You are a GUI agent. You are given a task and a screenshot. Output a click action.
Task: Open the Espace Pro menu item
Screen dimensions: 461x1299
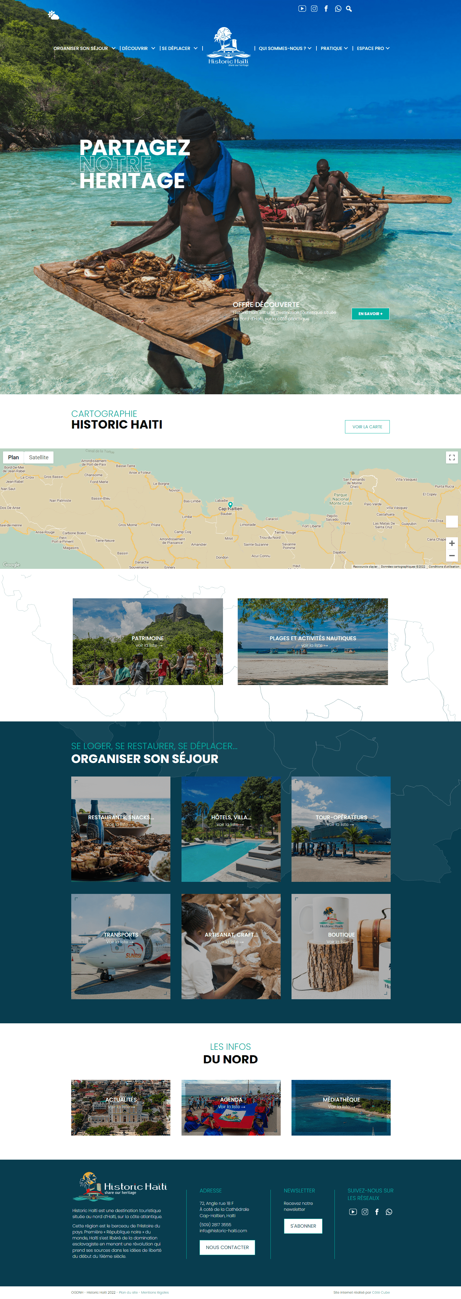pos(371,48)
